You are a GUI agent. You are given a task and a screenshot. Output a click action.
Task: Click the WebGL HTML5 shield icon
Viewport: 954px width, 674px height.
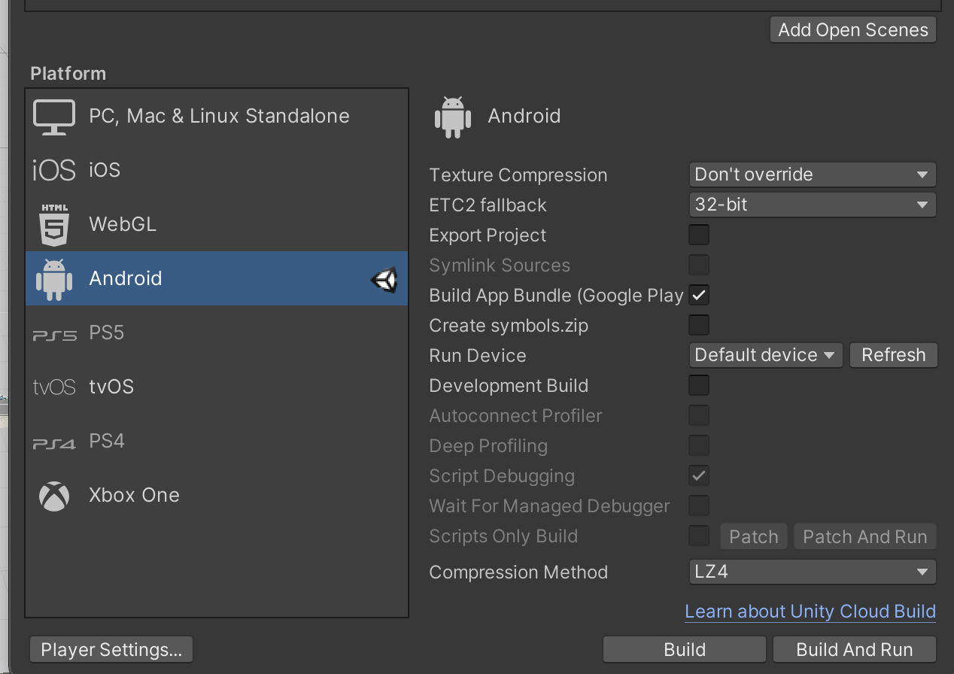(x=54, y=225)
